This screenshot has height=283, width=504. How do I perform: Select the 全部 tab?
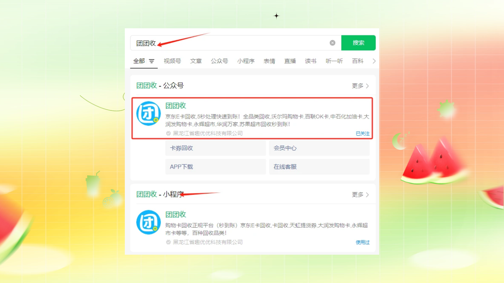coord(139,61)
